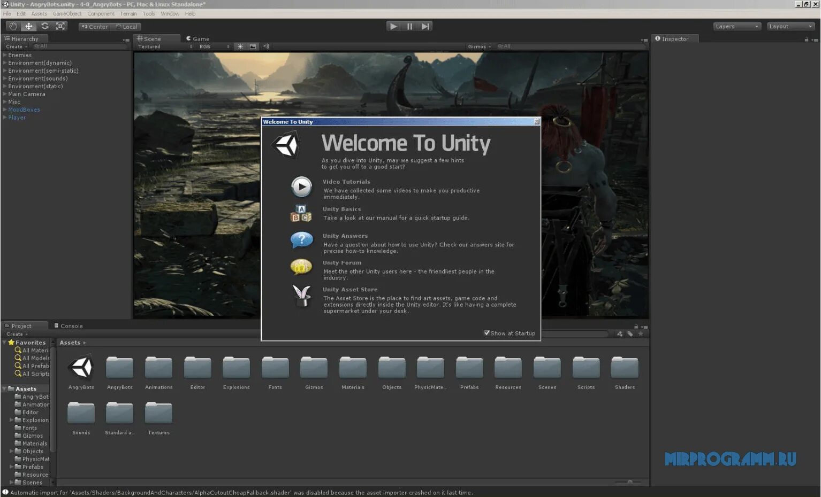Viewport: 821px width, 497px height.
Task: Click the Pause button
Action: 409,26
